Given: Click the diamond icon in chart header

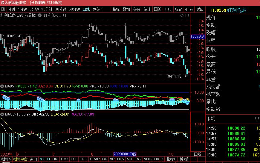Looking at the screenshot, I should click(x=182, y=16).
